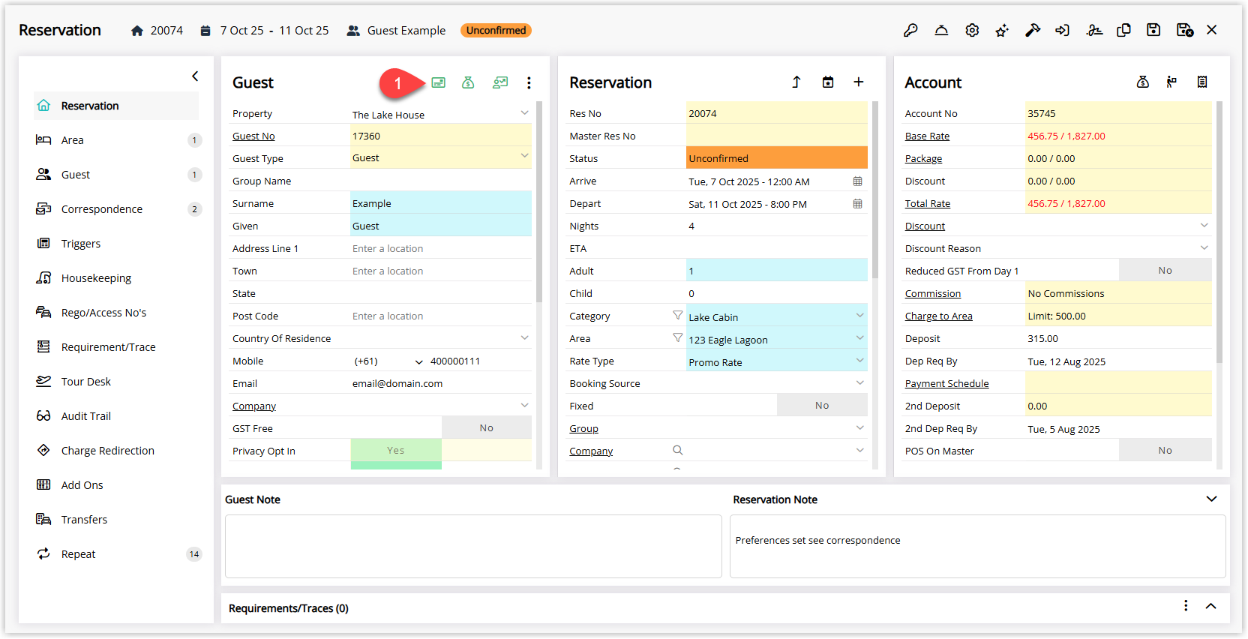Click the person with flag icon in Account
The image size is (1248, 639).
click(1171, 82)
